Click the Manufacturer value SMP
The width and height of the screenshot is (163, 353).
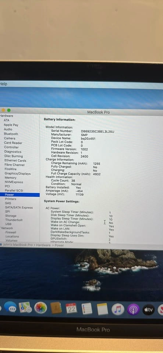click(x=84, y=135)
